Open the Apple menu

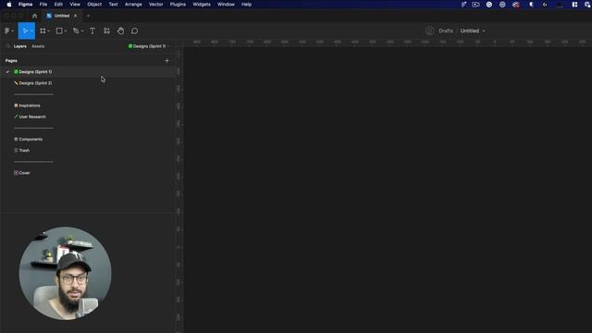(x=9, y=5)
